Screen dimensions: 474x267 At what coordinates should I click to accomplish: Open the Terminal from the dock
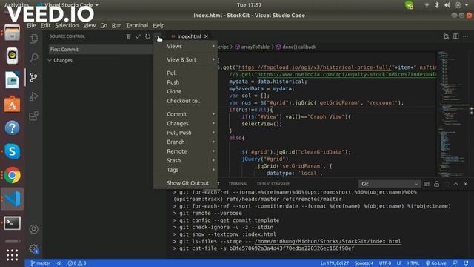[x=12, y=222]
